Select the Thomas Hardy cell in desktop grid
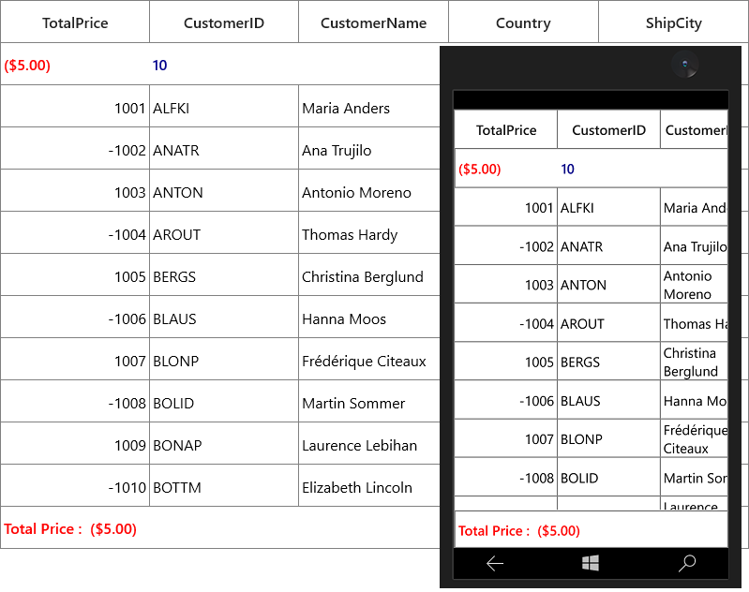The width and height of the screenshot is (749, 592). coord(369,233)
